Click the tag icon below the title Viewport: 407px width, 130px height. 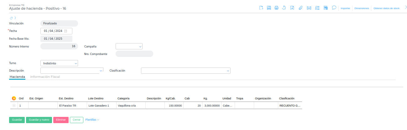(x=11, y=18)
